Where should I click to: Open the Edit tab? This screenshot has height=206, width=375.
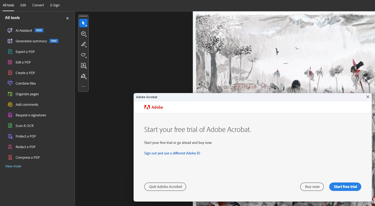pyautogui.click(x=23, y=5)
